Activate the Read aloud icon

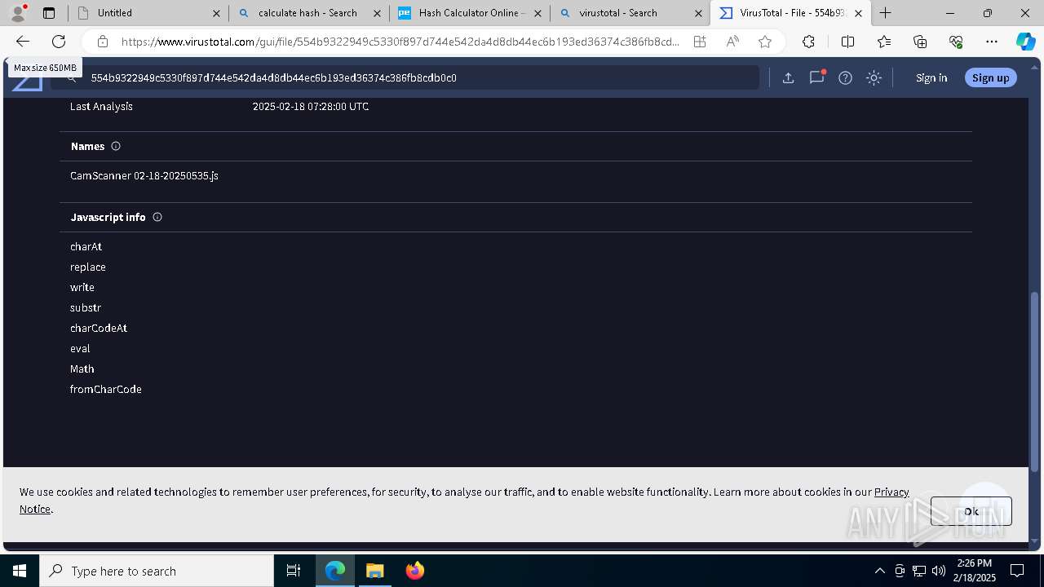(732, 42)
